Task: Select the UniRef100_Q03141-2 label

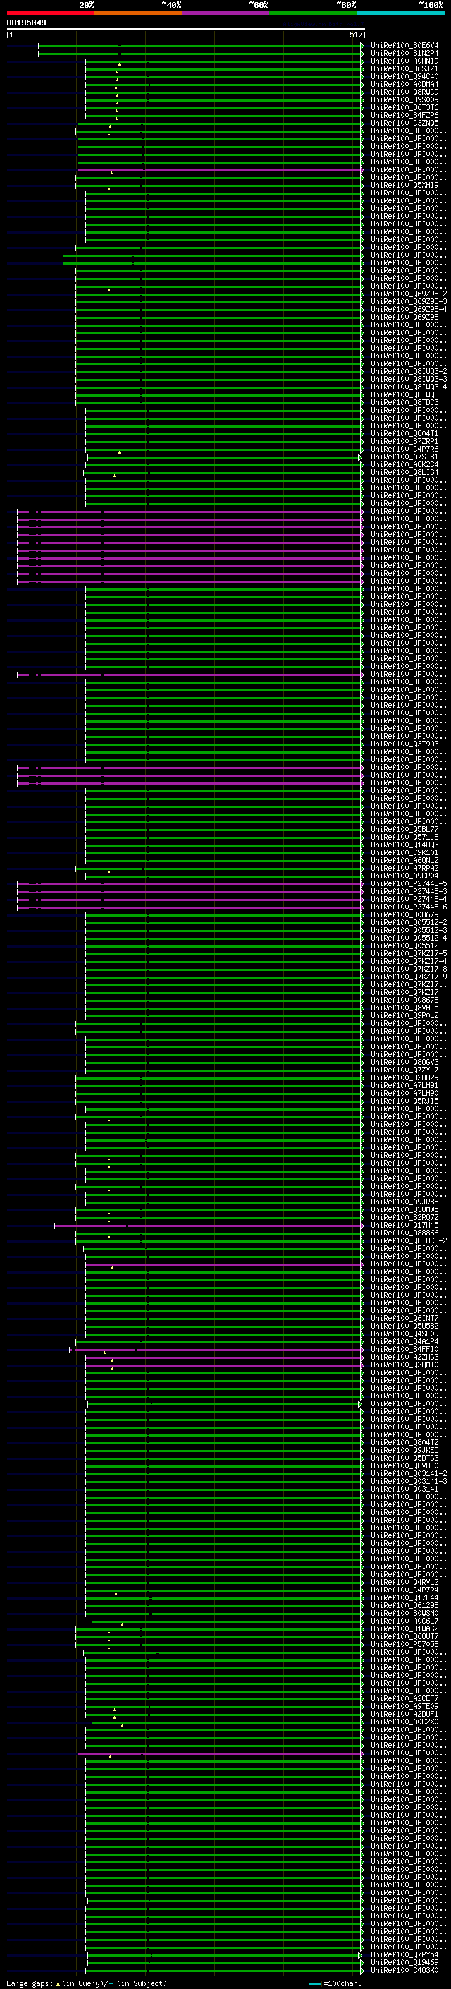Action: [x=409, y=1473]
